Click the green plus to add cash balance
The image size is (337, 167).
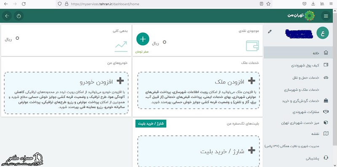point(143,39)
